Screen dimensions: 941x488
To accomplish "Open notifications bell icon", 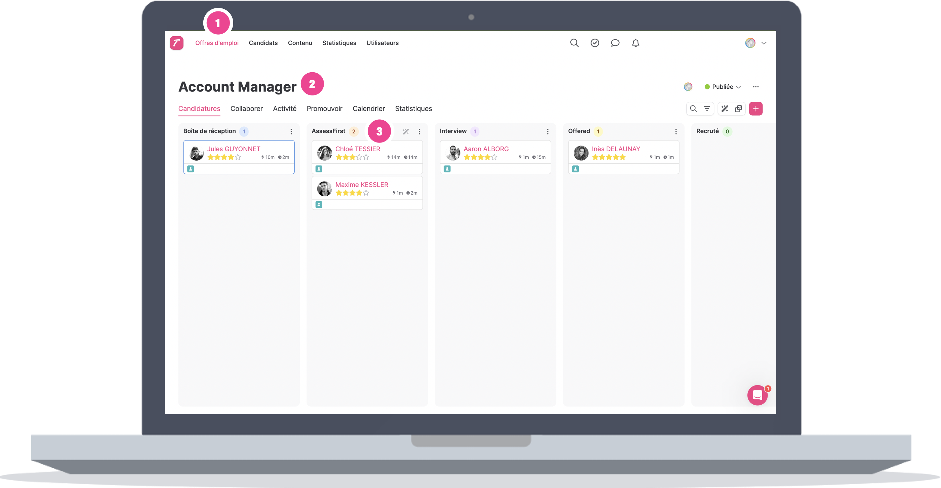I will point(636,43).
